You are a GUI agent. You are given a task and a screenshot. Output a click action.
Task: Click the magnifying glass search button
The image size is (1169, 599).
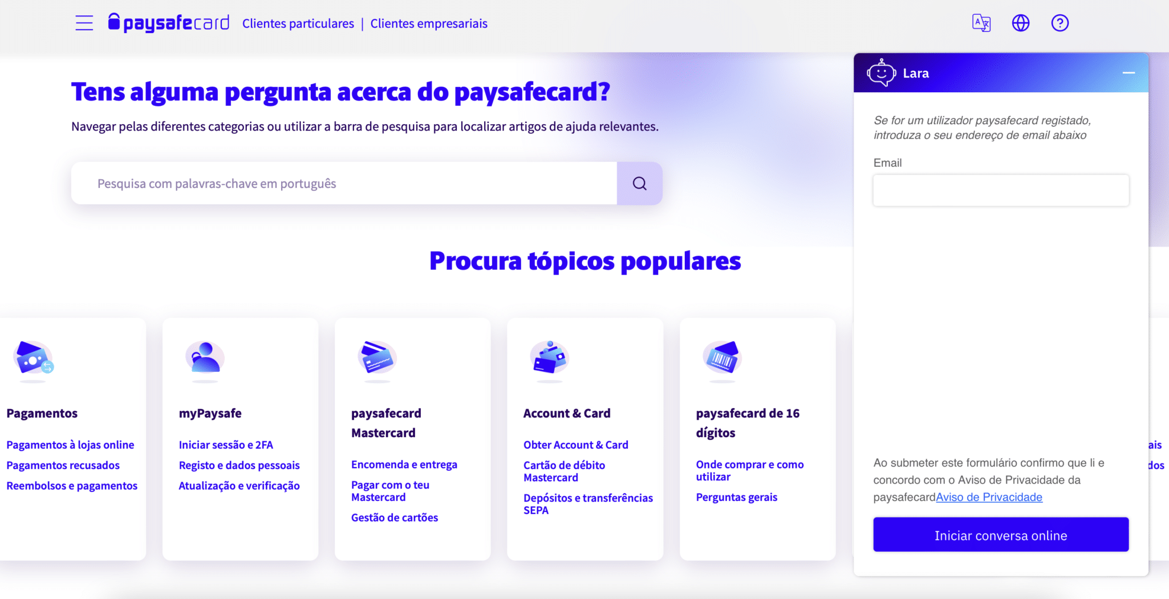tap(639, 183)
